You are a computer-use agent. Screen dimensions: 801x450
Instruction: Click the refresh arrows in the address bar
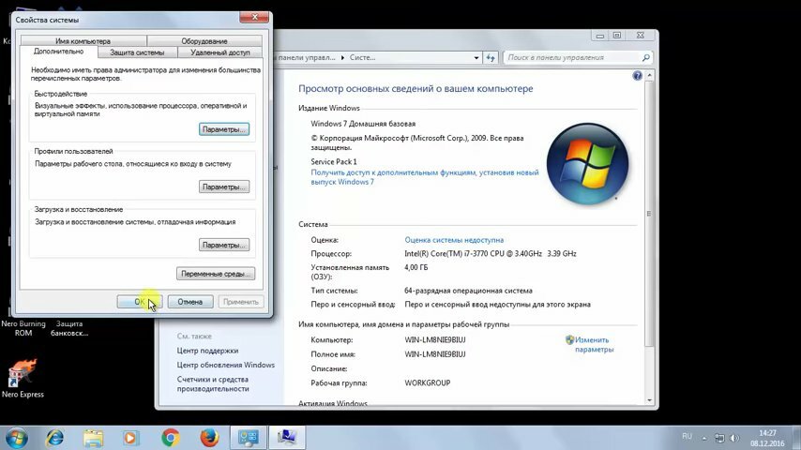tap(491, 58)
